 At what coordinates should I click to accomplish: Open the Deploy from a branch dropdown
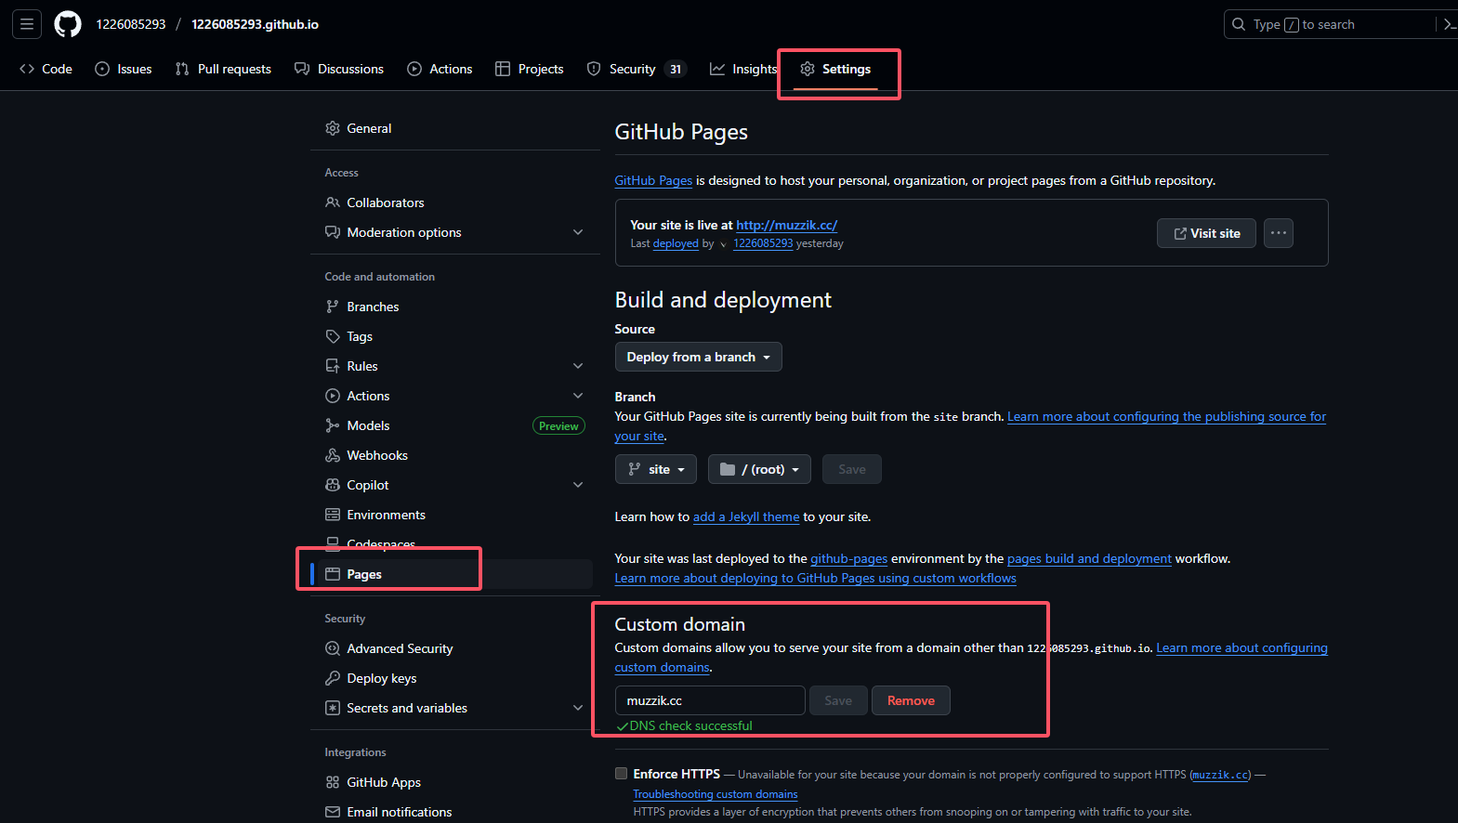click(x=698, y=357)
